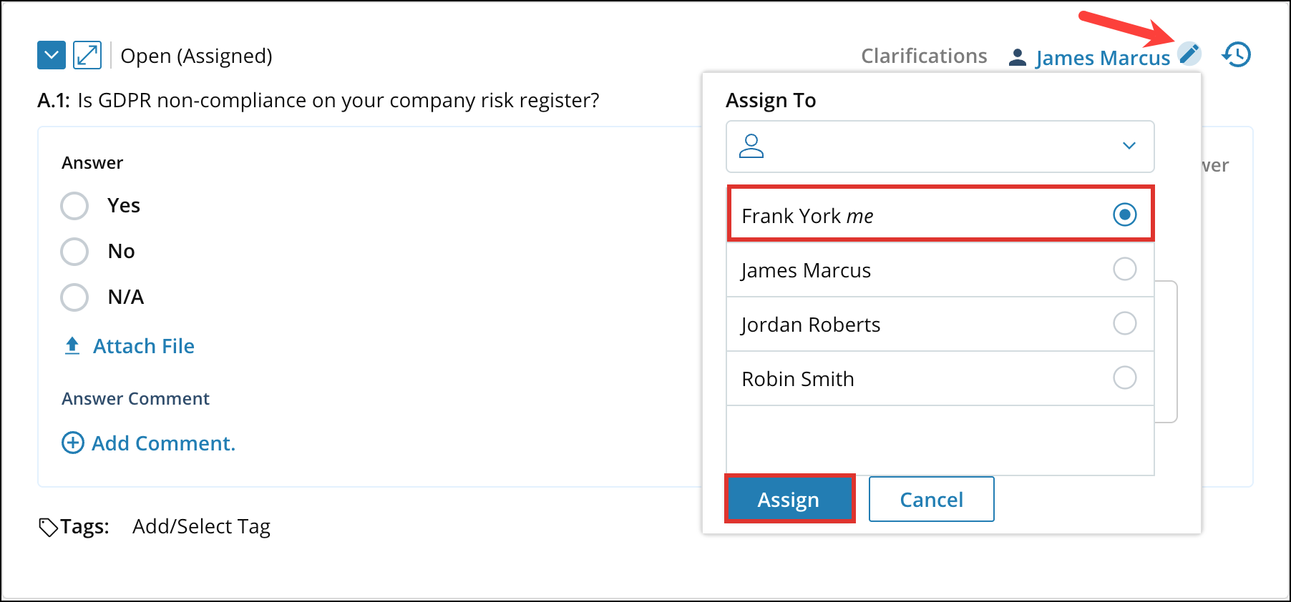Select Jordan Roberts in the assignee list
The width and height of the screenshot is (1291, 602).
940,324
